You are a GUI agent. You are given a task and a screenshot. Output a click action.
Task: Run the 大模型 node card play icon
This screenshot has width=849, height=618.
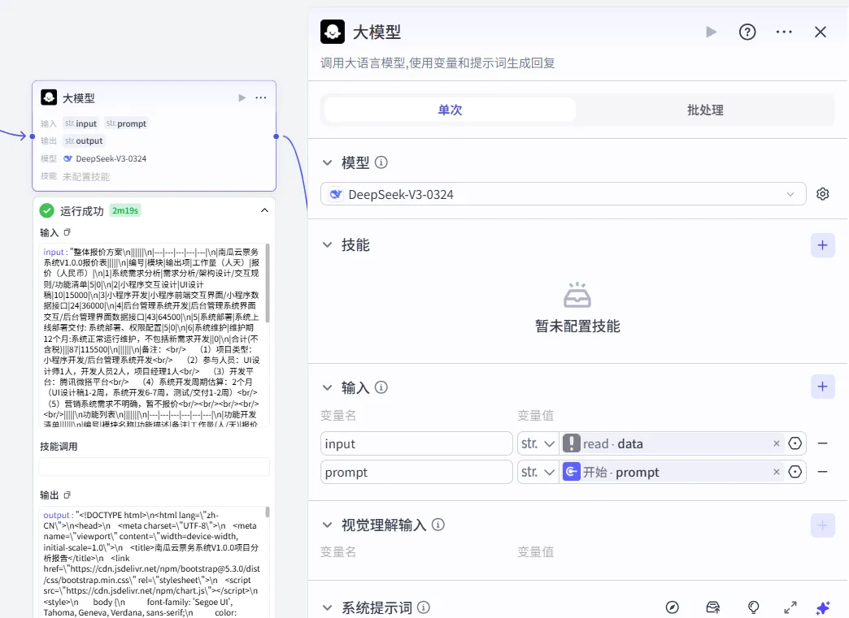[242, 98]
